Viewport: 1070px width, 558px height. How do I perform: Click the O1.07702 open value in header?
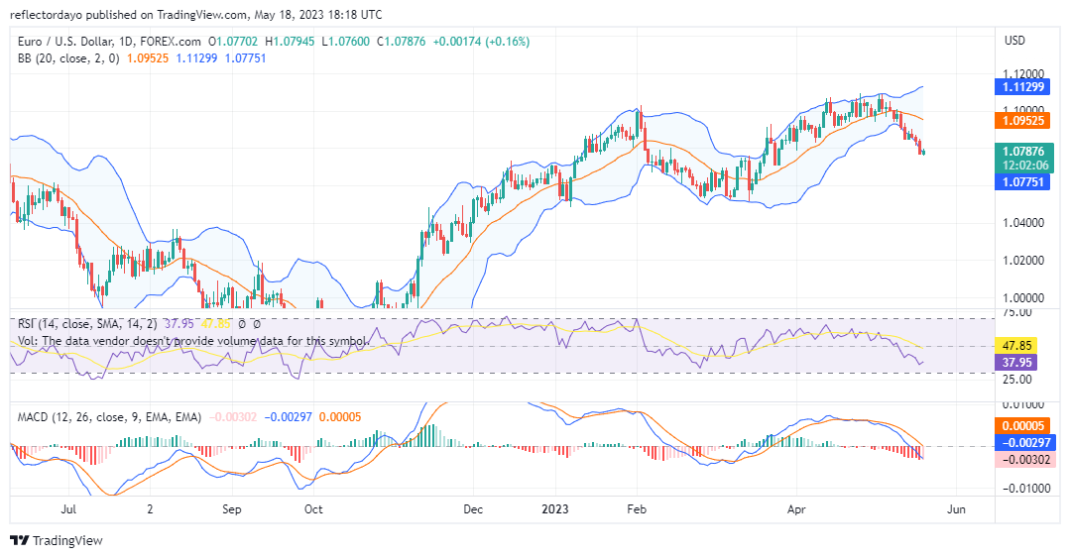(x=233, y=42)
